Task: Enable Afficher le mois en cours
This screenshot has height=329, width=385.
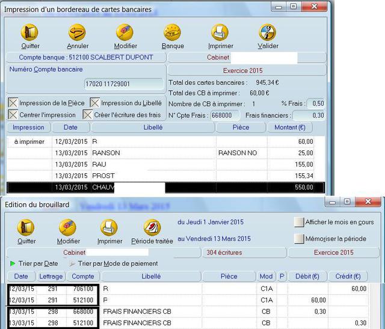Action: [299, 223]
